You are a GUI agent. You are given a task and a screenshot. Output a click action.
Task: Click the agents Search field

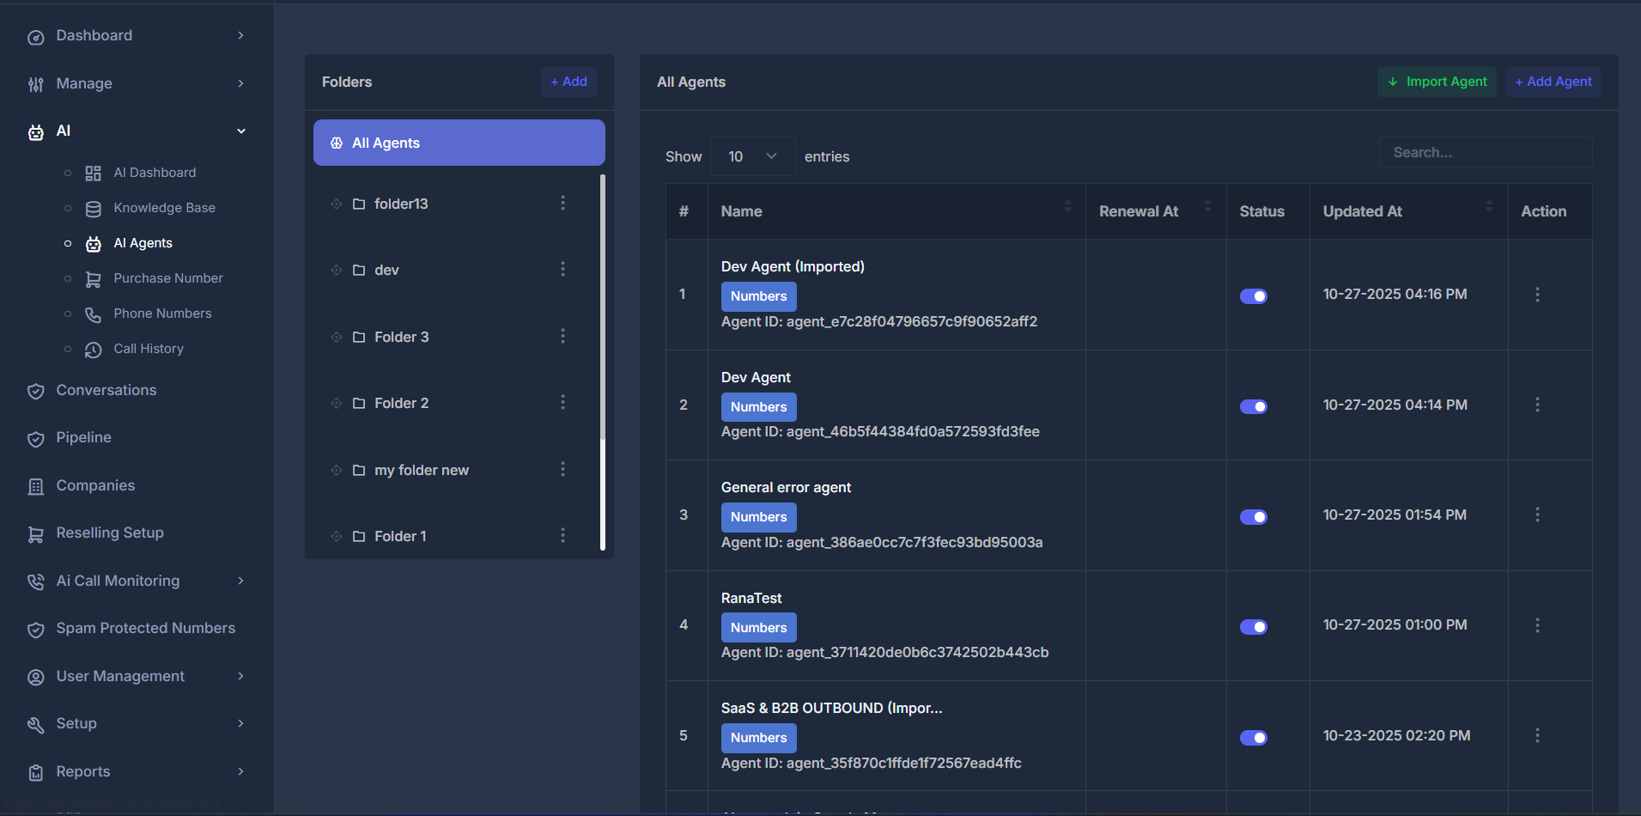click(1486, 152)
